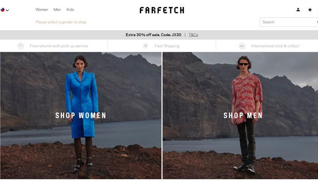Screen dimensions: 318x182
Task: Click the Fast Shipping text
Action: (x=167, y=46)
